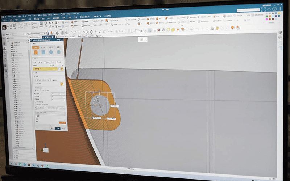
Task: Open the UG Tools ribbon tab
Action: point(97,16)
